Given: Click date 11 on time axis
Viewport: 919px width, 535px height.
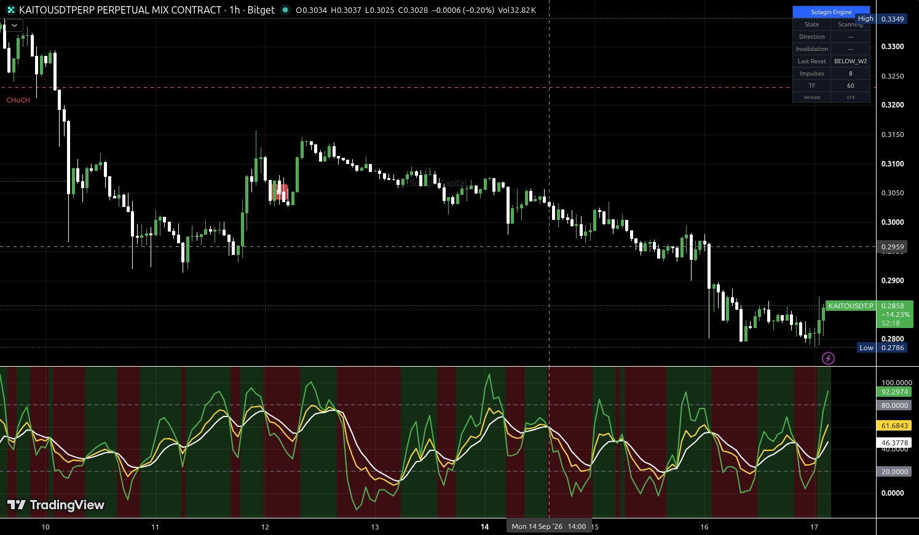Looking at the screenshot, I should (x=155, y=527).
